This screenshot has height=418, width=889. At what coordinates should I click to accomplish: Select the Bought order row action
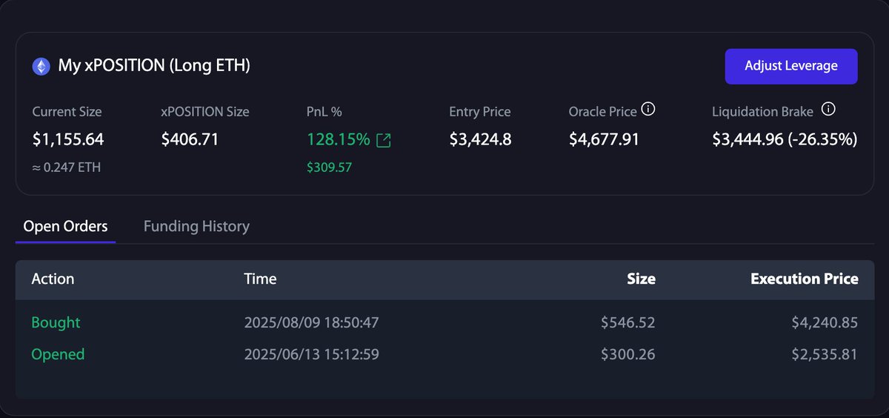[x=56, y=322]
